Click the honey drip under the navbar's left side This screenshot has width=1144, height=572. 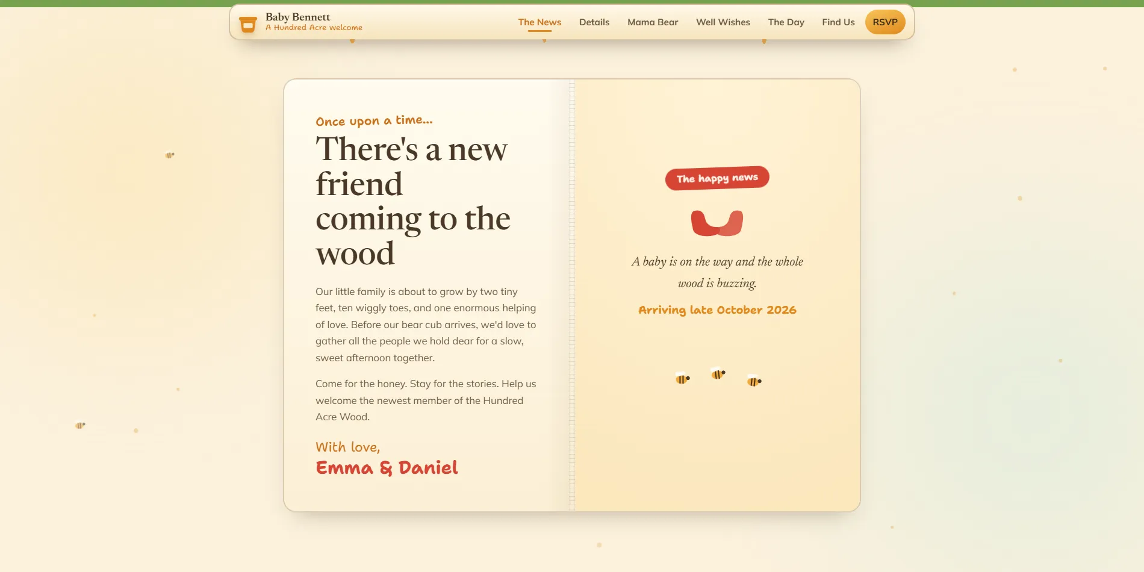pos(352,41)
